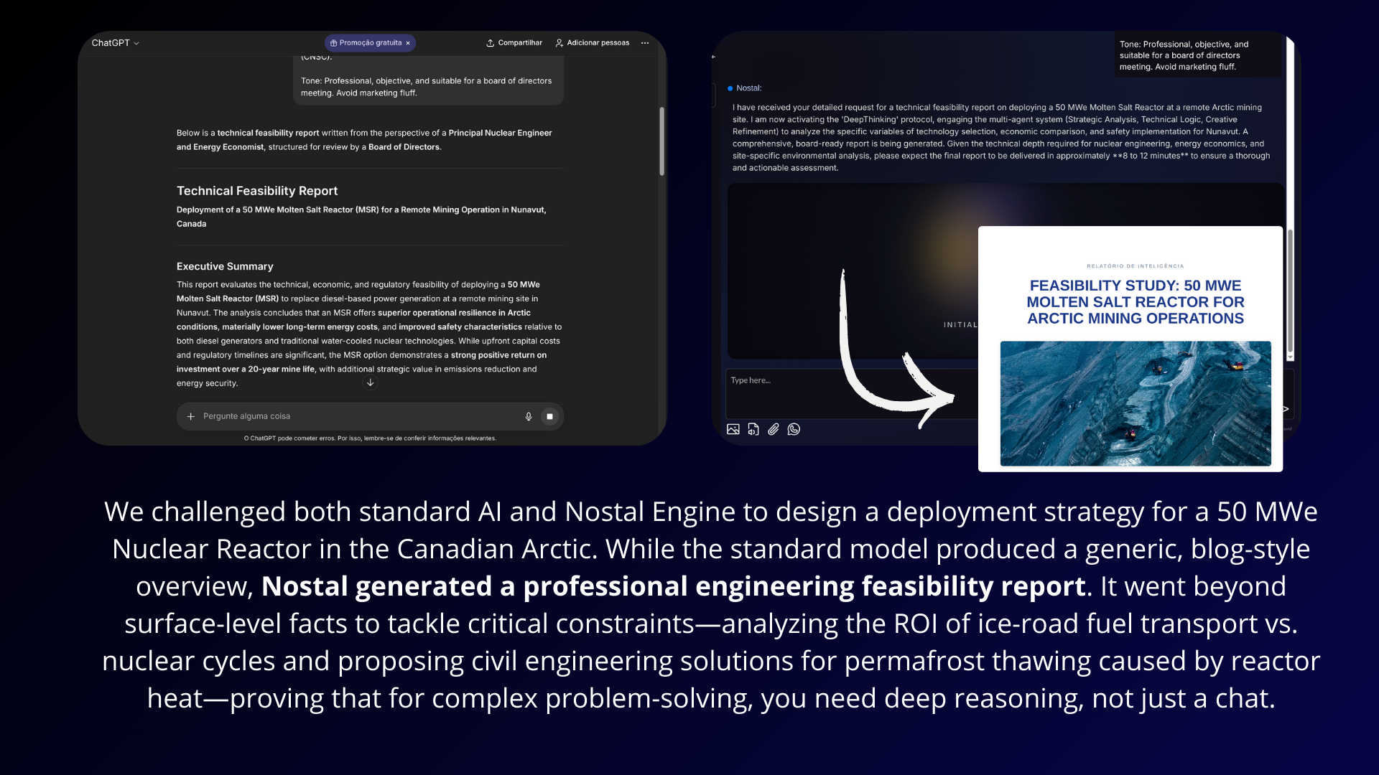Image resolution: width=1379 pixels, height=775 pixels.
Task: Open the feasibility study report cover thumbnail
Action: [x=1130, y=349]
